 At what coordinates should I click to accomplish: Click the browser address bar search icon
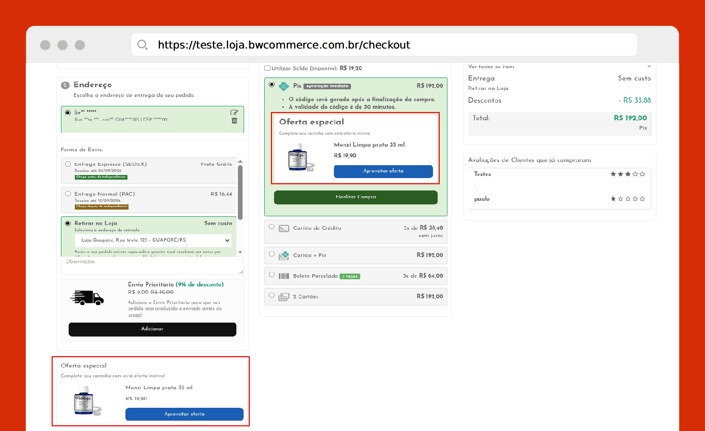[142, 45]
